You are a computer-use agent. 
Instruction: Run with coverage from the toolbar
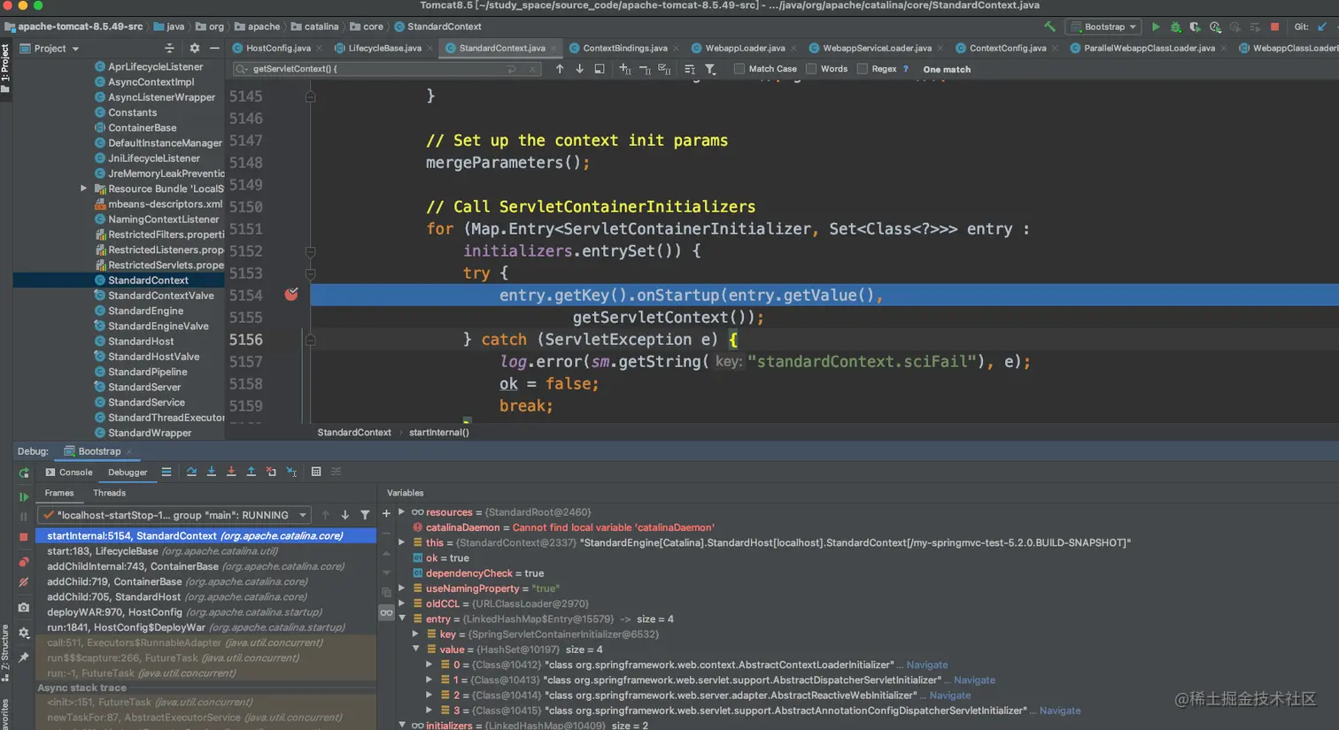[1196, 27]
